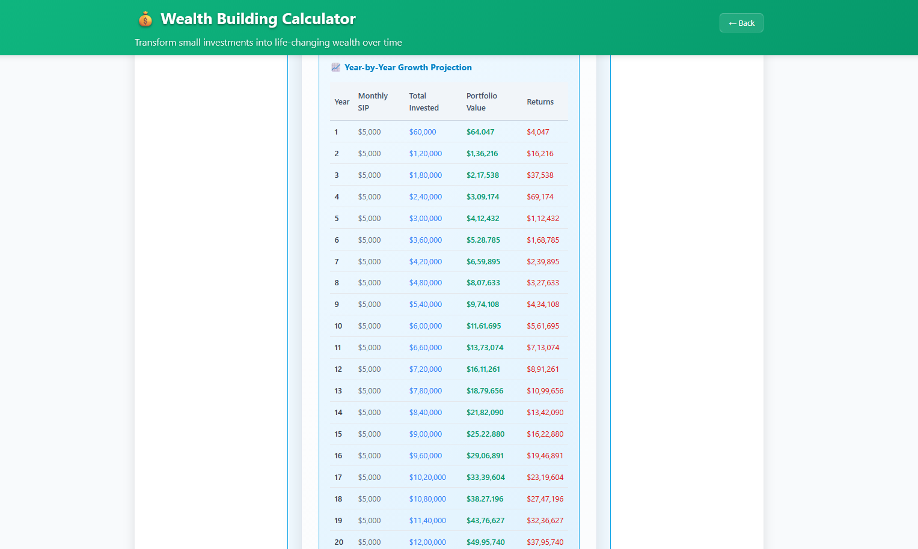Click the $19,46,891 returns value
Image resolution: width=918 pixels, height=549 pixels.
pos(545,455)
